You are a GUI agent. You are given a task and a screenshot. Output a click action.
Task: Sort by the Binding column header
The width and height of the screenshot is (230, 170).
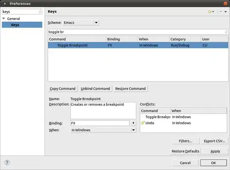[x=122, y=39]
